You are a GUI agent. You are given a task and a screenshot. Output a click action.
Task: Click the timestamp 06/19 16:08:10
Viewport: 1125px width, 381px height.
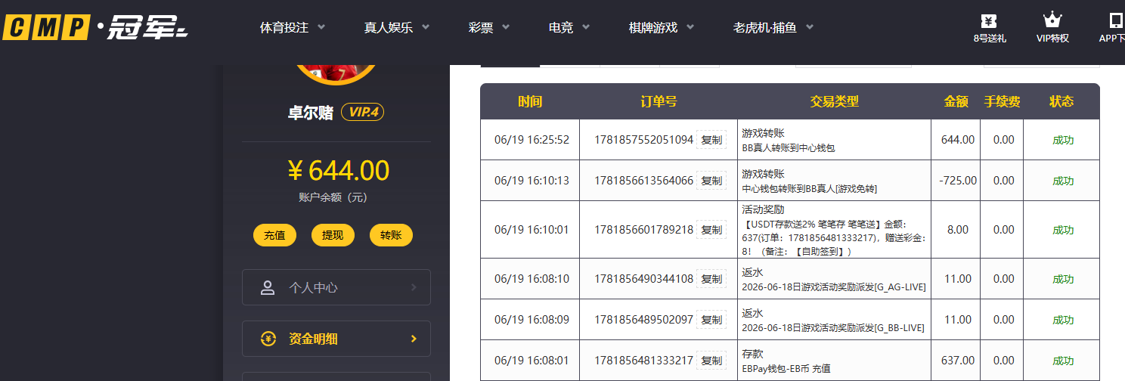tap(532, 279)
